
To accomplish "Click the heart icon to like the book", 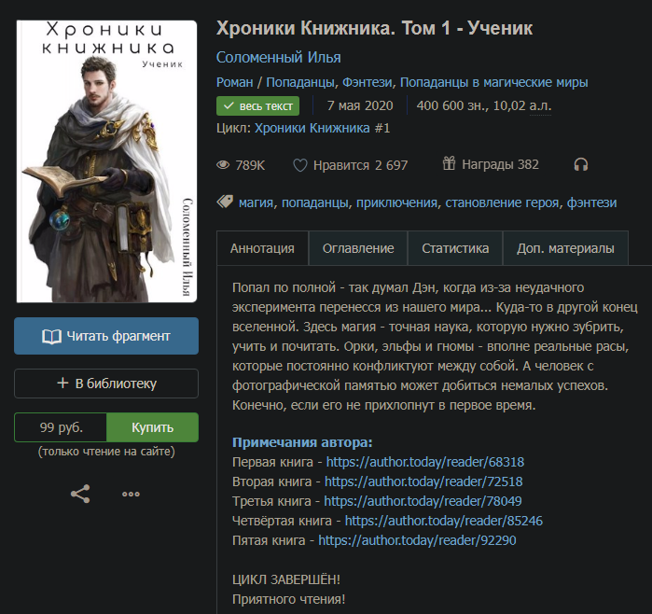I will (299, 165).
